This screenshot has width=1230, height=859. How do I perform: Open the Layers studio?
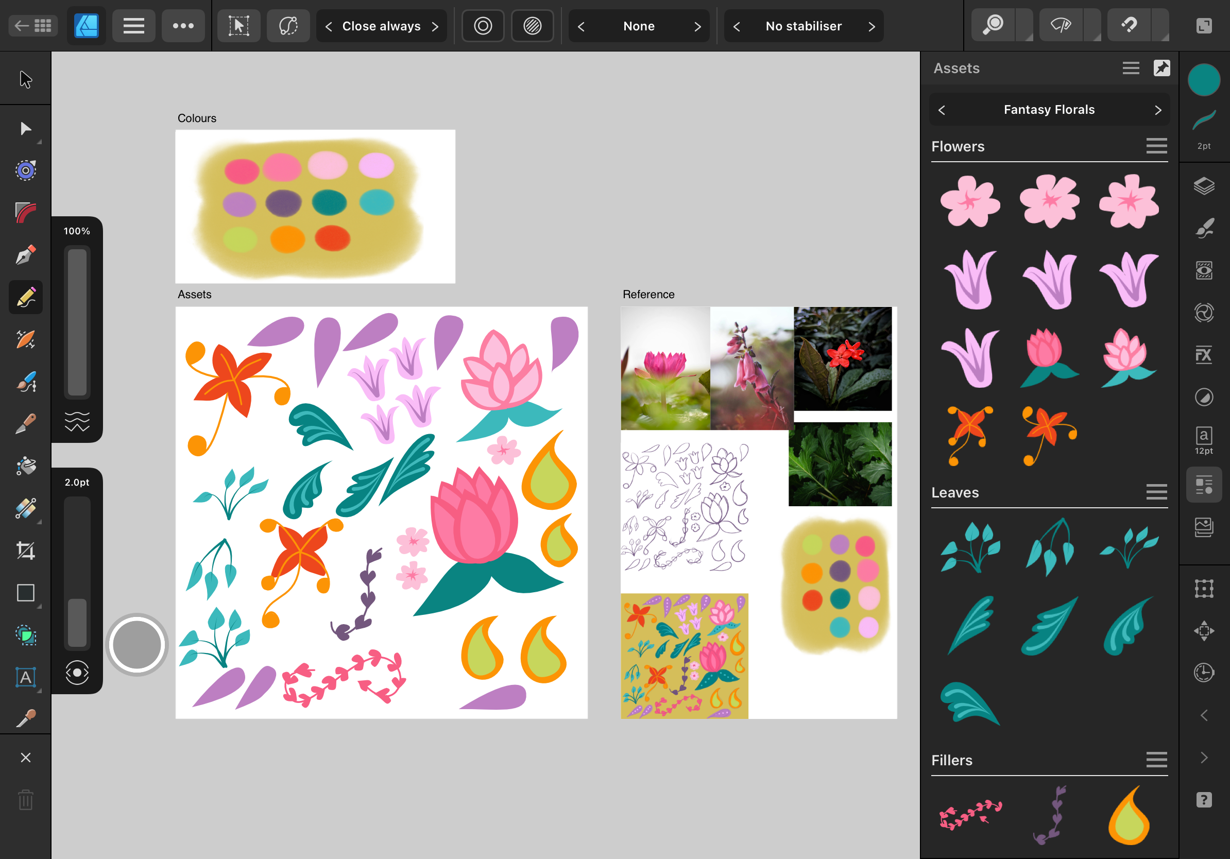click(x=1204, y=186)
